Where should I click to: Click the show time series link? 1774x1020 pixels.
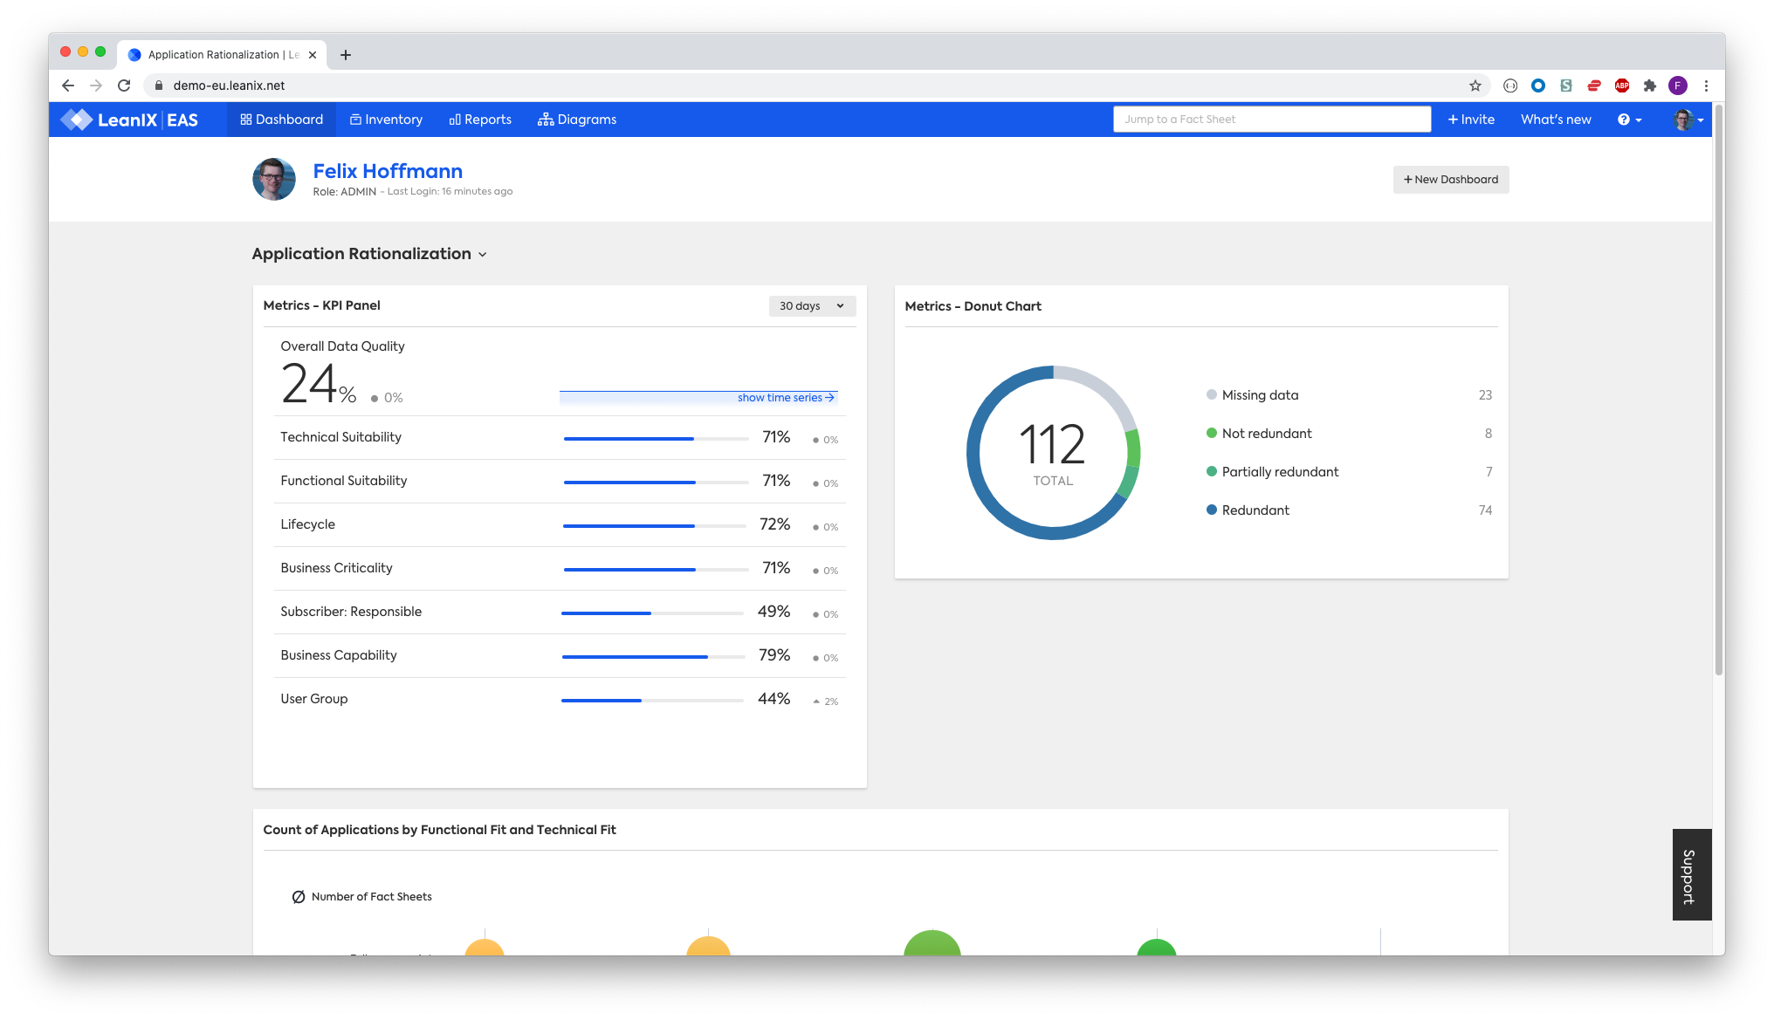coord(785,398)
